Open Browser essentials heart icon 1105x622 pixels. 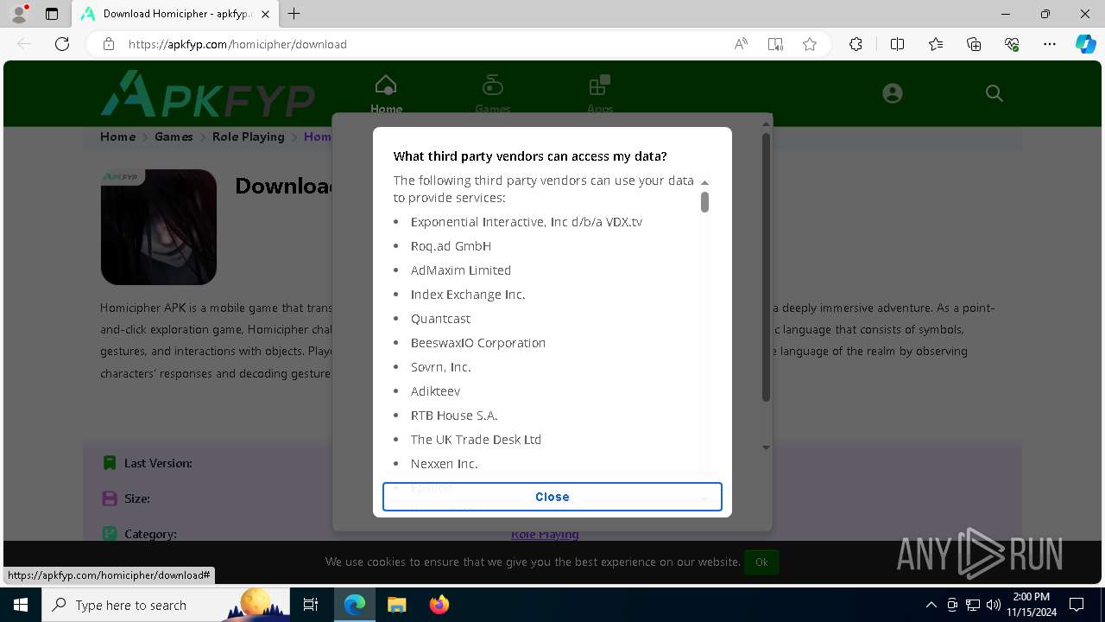1012,44
